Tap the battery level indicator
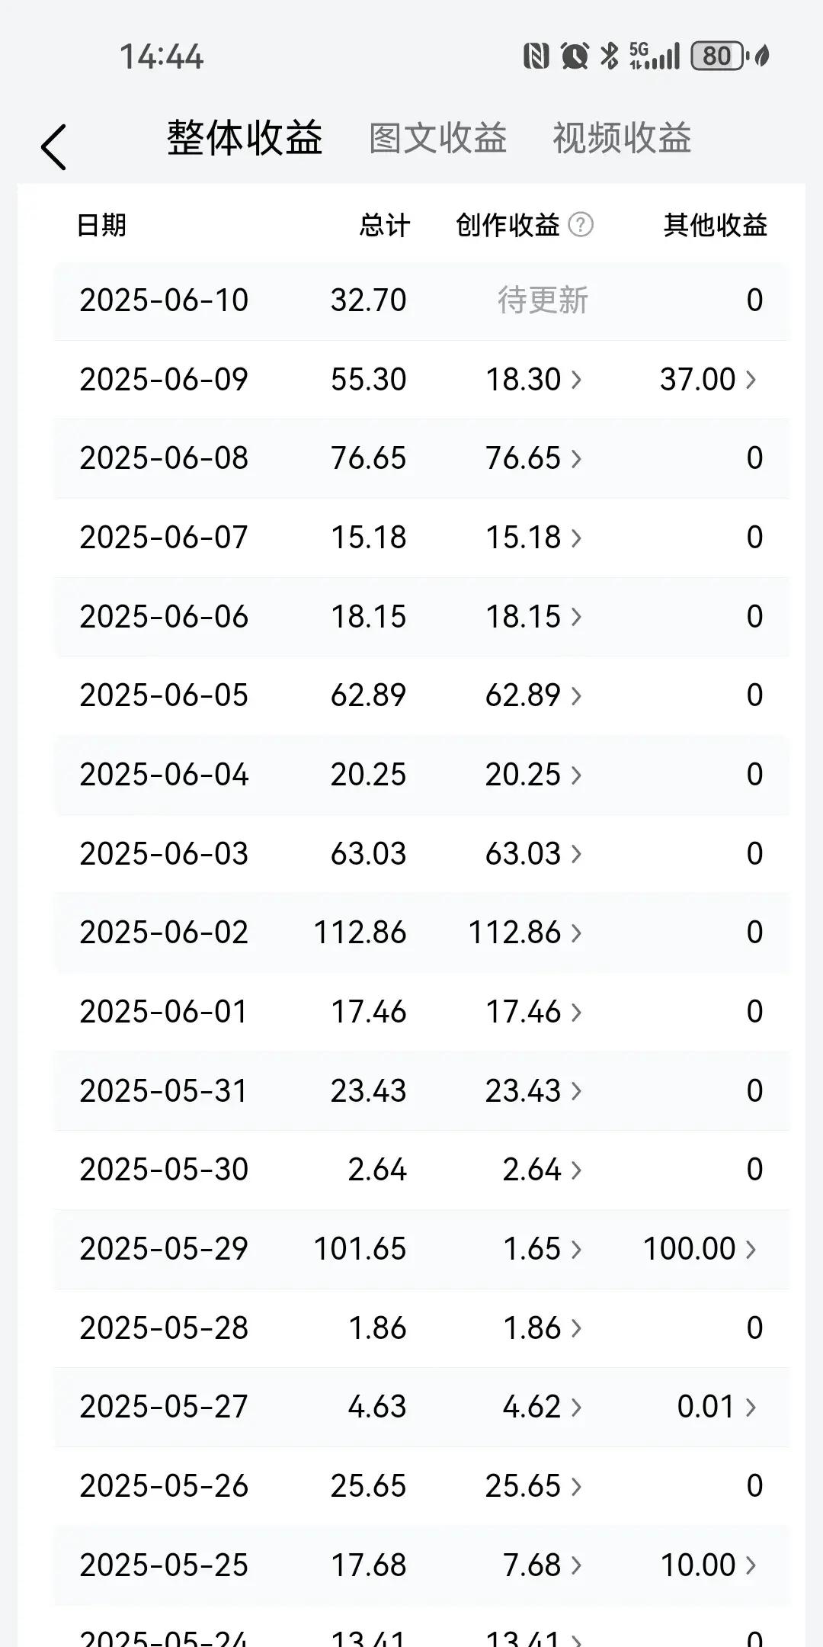823x1647 pixels. pos(717,56)
